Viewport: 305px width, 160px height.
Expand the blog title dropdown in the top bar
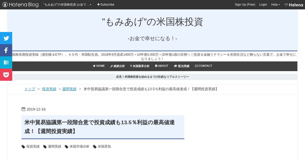tap(67, 5)
